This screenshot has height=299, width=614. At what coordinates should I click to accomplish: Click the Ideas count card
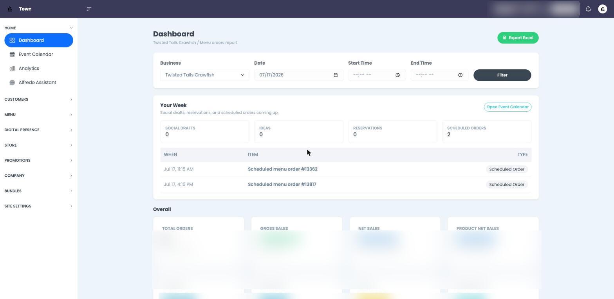pos(298,132)
